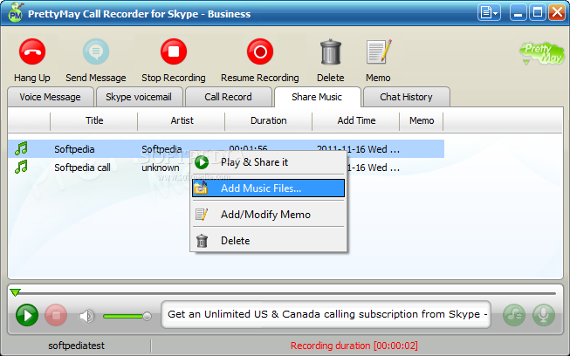
Task: Click the green triangle playback position marker
Action: click(15, 292)
